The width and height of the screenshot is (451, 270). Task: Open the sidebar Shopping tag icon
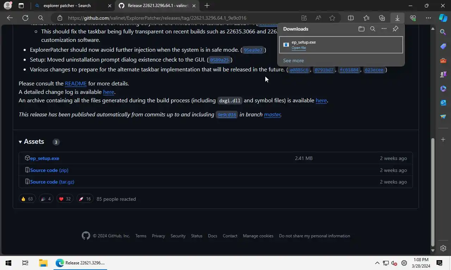tap(443, 46)
